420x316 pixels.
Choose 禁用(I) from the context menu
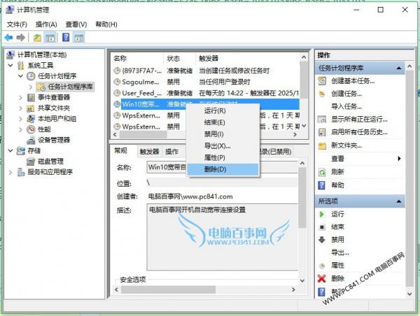[223, 134]
